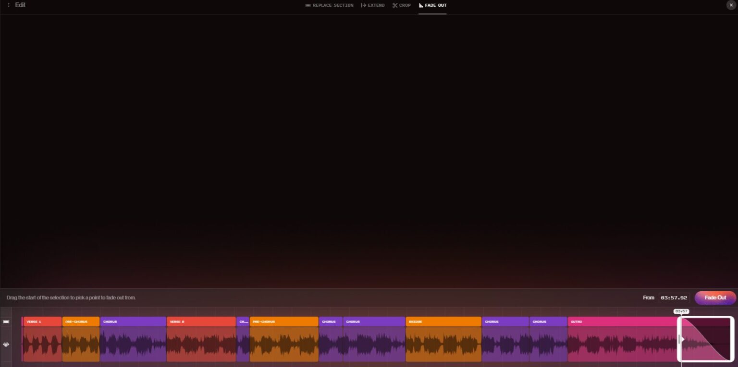
Task: Click the 03:57 playhead time marker
Action: coord(681,311)
